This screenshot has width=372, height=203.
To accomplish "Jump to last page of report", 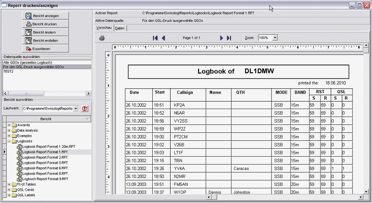I will [x=229, y=38].
